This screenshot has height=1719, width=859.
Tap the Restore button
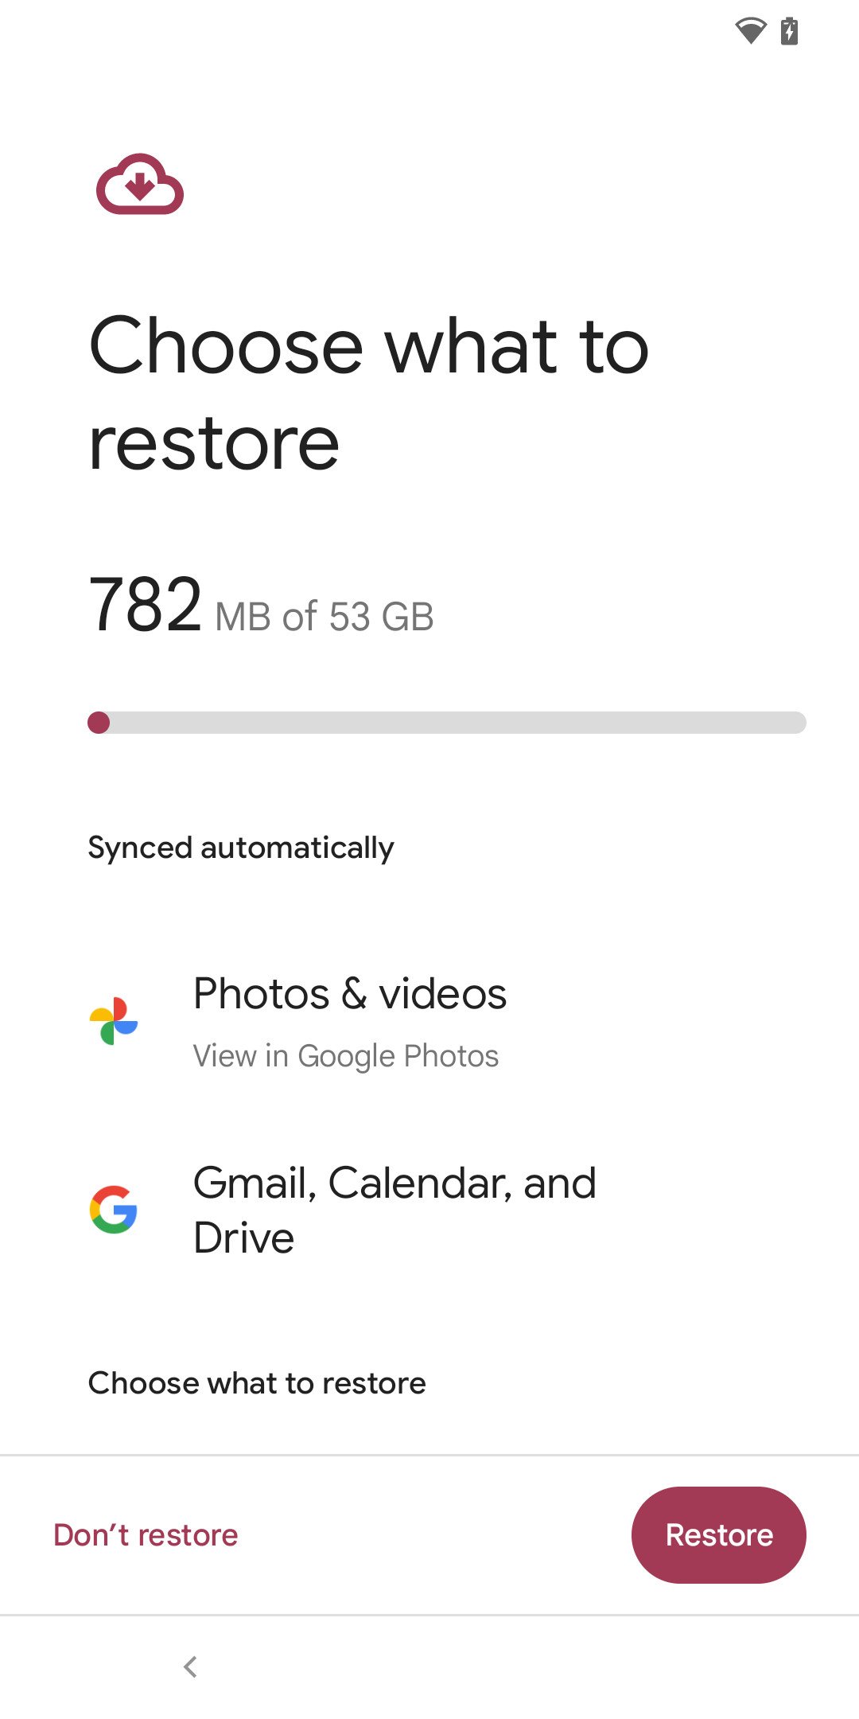tap(718, 1534)
